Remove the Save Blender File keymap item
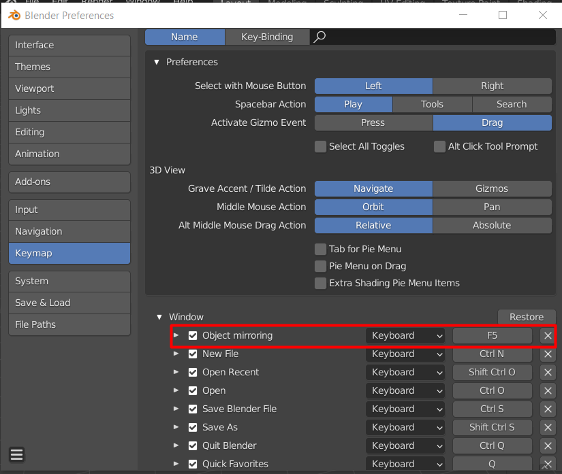Screen dimensions: 562x474 [x=548, y=409]
